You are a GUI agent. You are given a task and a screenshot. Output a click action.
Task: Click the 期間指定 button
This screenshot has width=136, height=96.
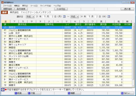coord(8,9)
